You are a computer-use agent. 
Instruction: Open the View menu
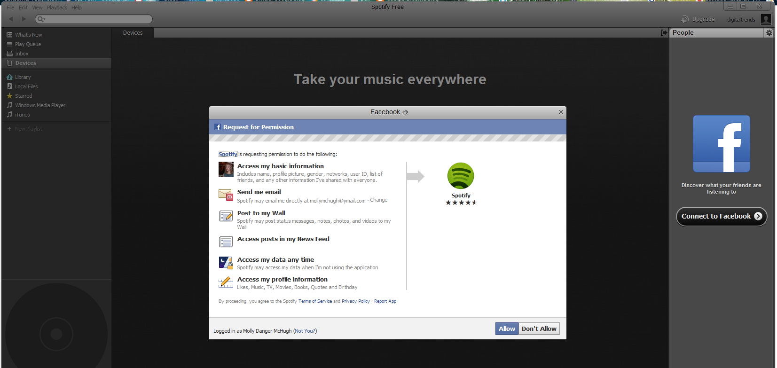click(x=37, y=8)
